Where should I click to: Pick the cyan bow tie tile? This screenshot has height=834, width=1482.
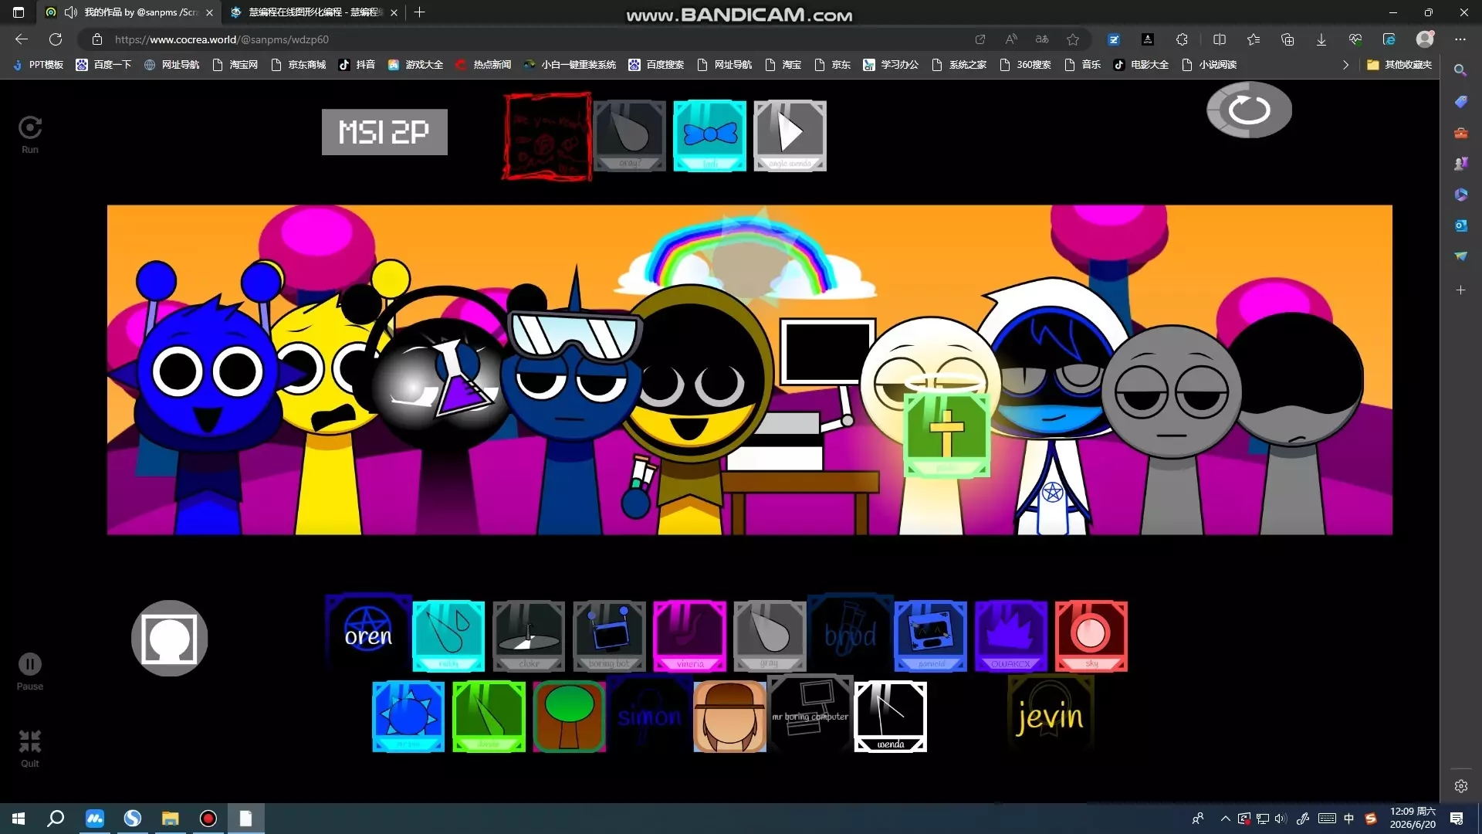tap(709, 135)
